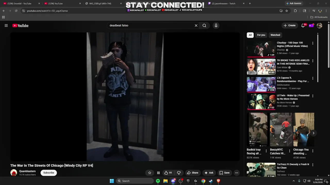
Task: Click in the YouTube search field
Action: tap(151, 25)
